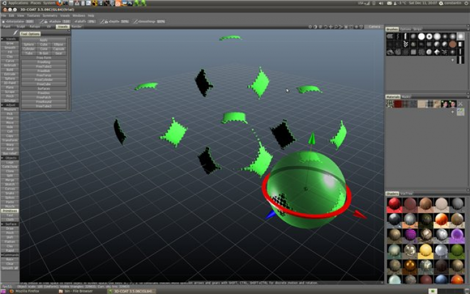Click the Cube primitive button

pos(43,45)
